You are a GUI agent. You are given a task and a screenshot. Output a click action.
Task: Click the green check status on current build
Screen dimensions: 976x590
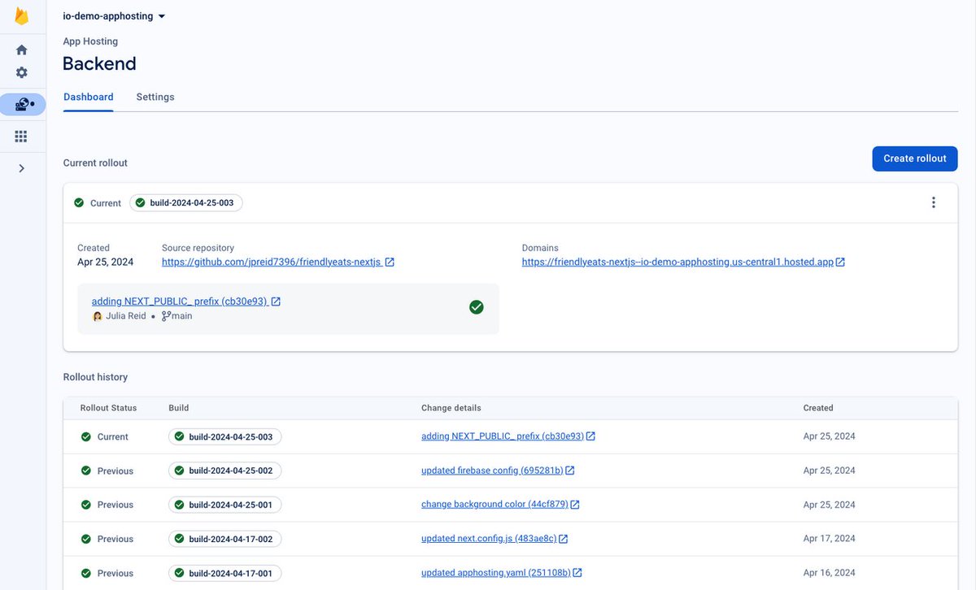(x=476, y=307)
